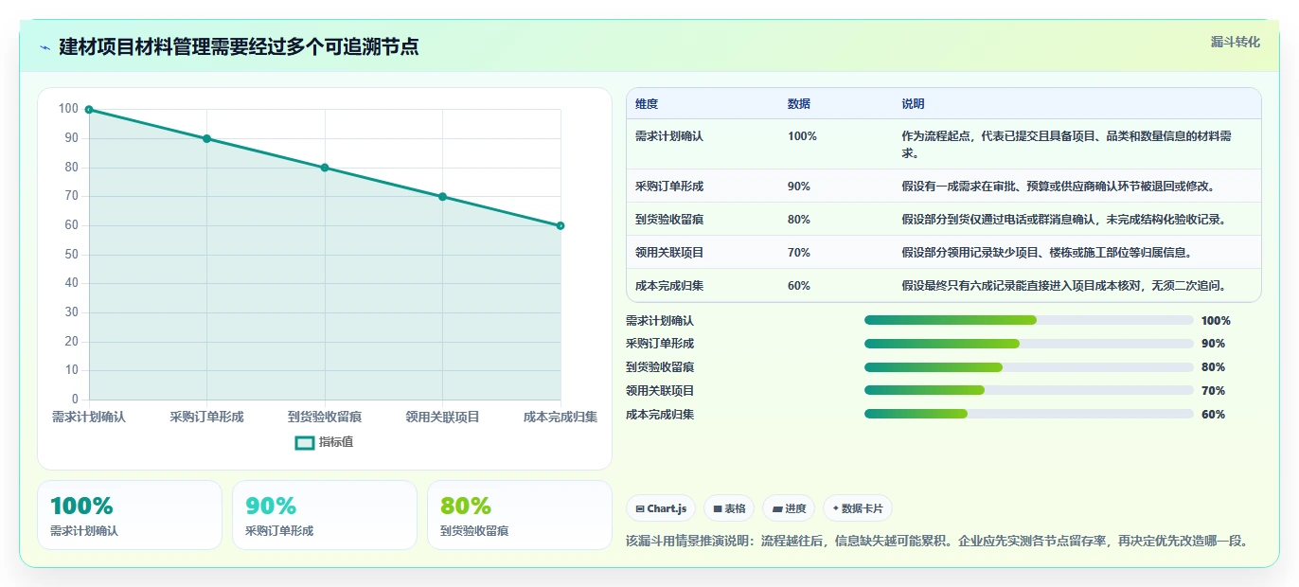
Task: Click the description starting 假设部分领用记录
Action: tap(1047, 253)
